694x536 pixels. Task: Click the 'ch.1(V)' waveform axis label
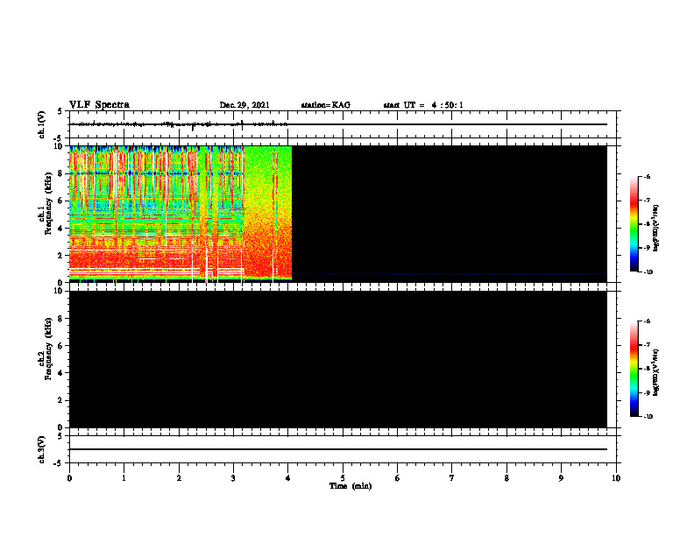tap(41, 124)
